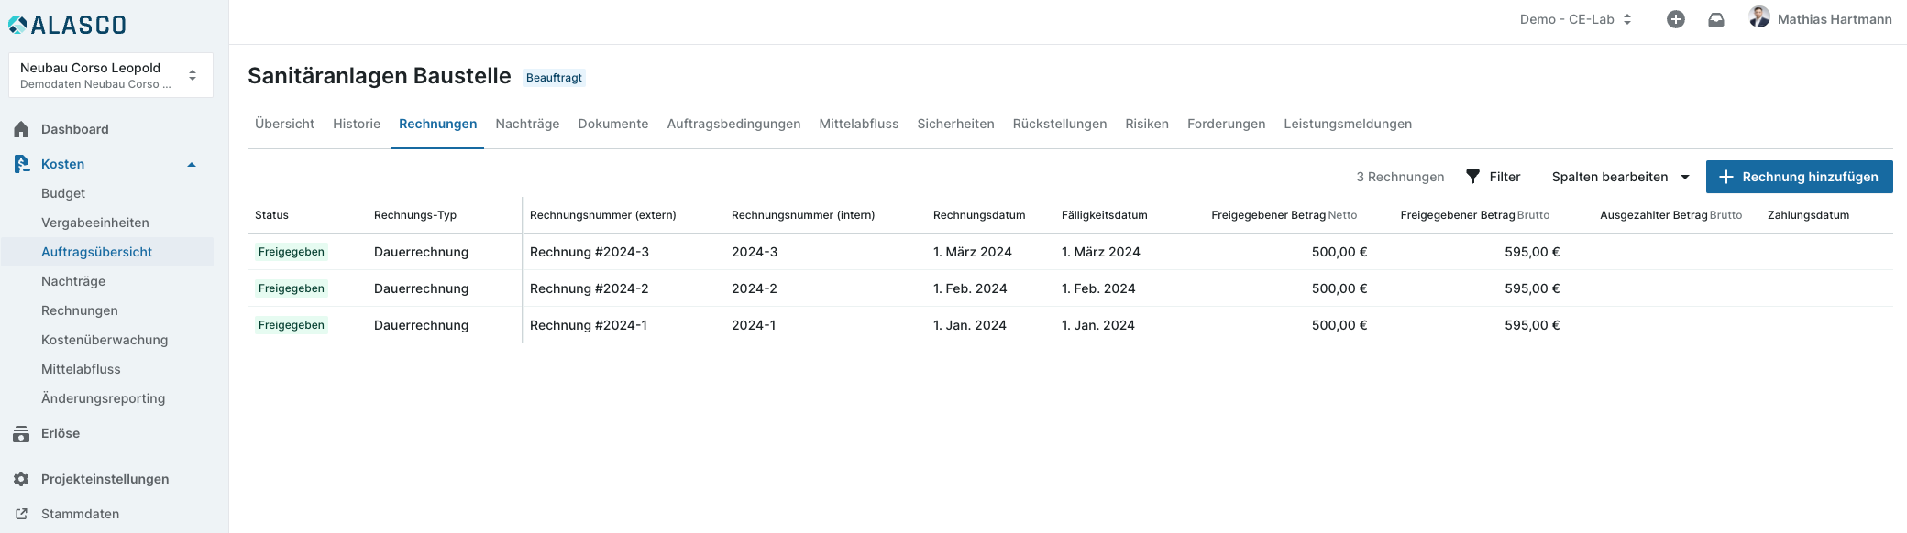Switch to the Nachträge tab

(527, 124)
